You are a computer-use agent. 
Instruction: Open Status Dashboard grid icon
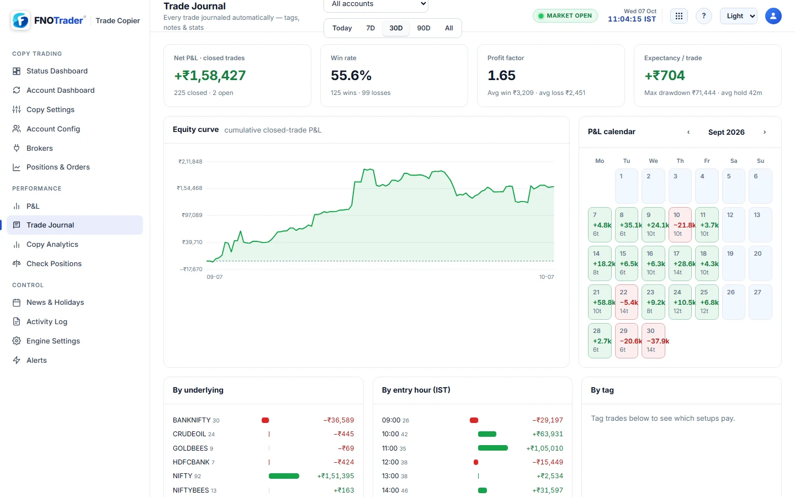(17, 71)
